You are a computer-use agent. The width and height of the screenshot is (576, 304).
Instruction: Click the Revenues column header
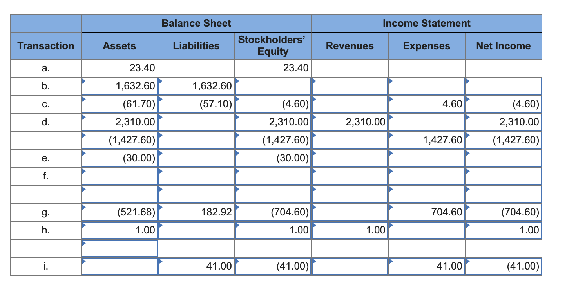(350, 46)
